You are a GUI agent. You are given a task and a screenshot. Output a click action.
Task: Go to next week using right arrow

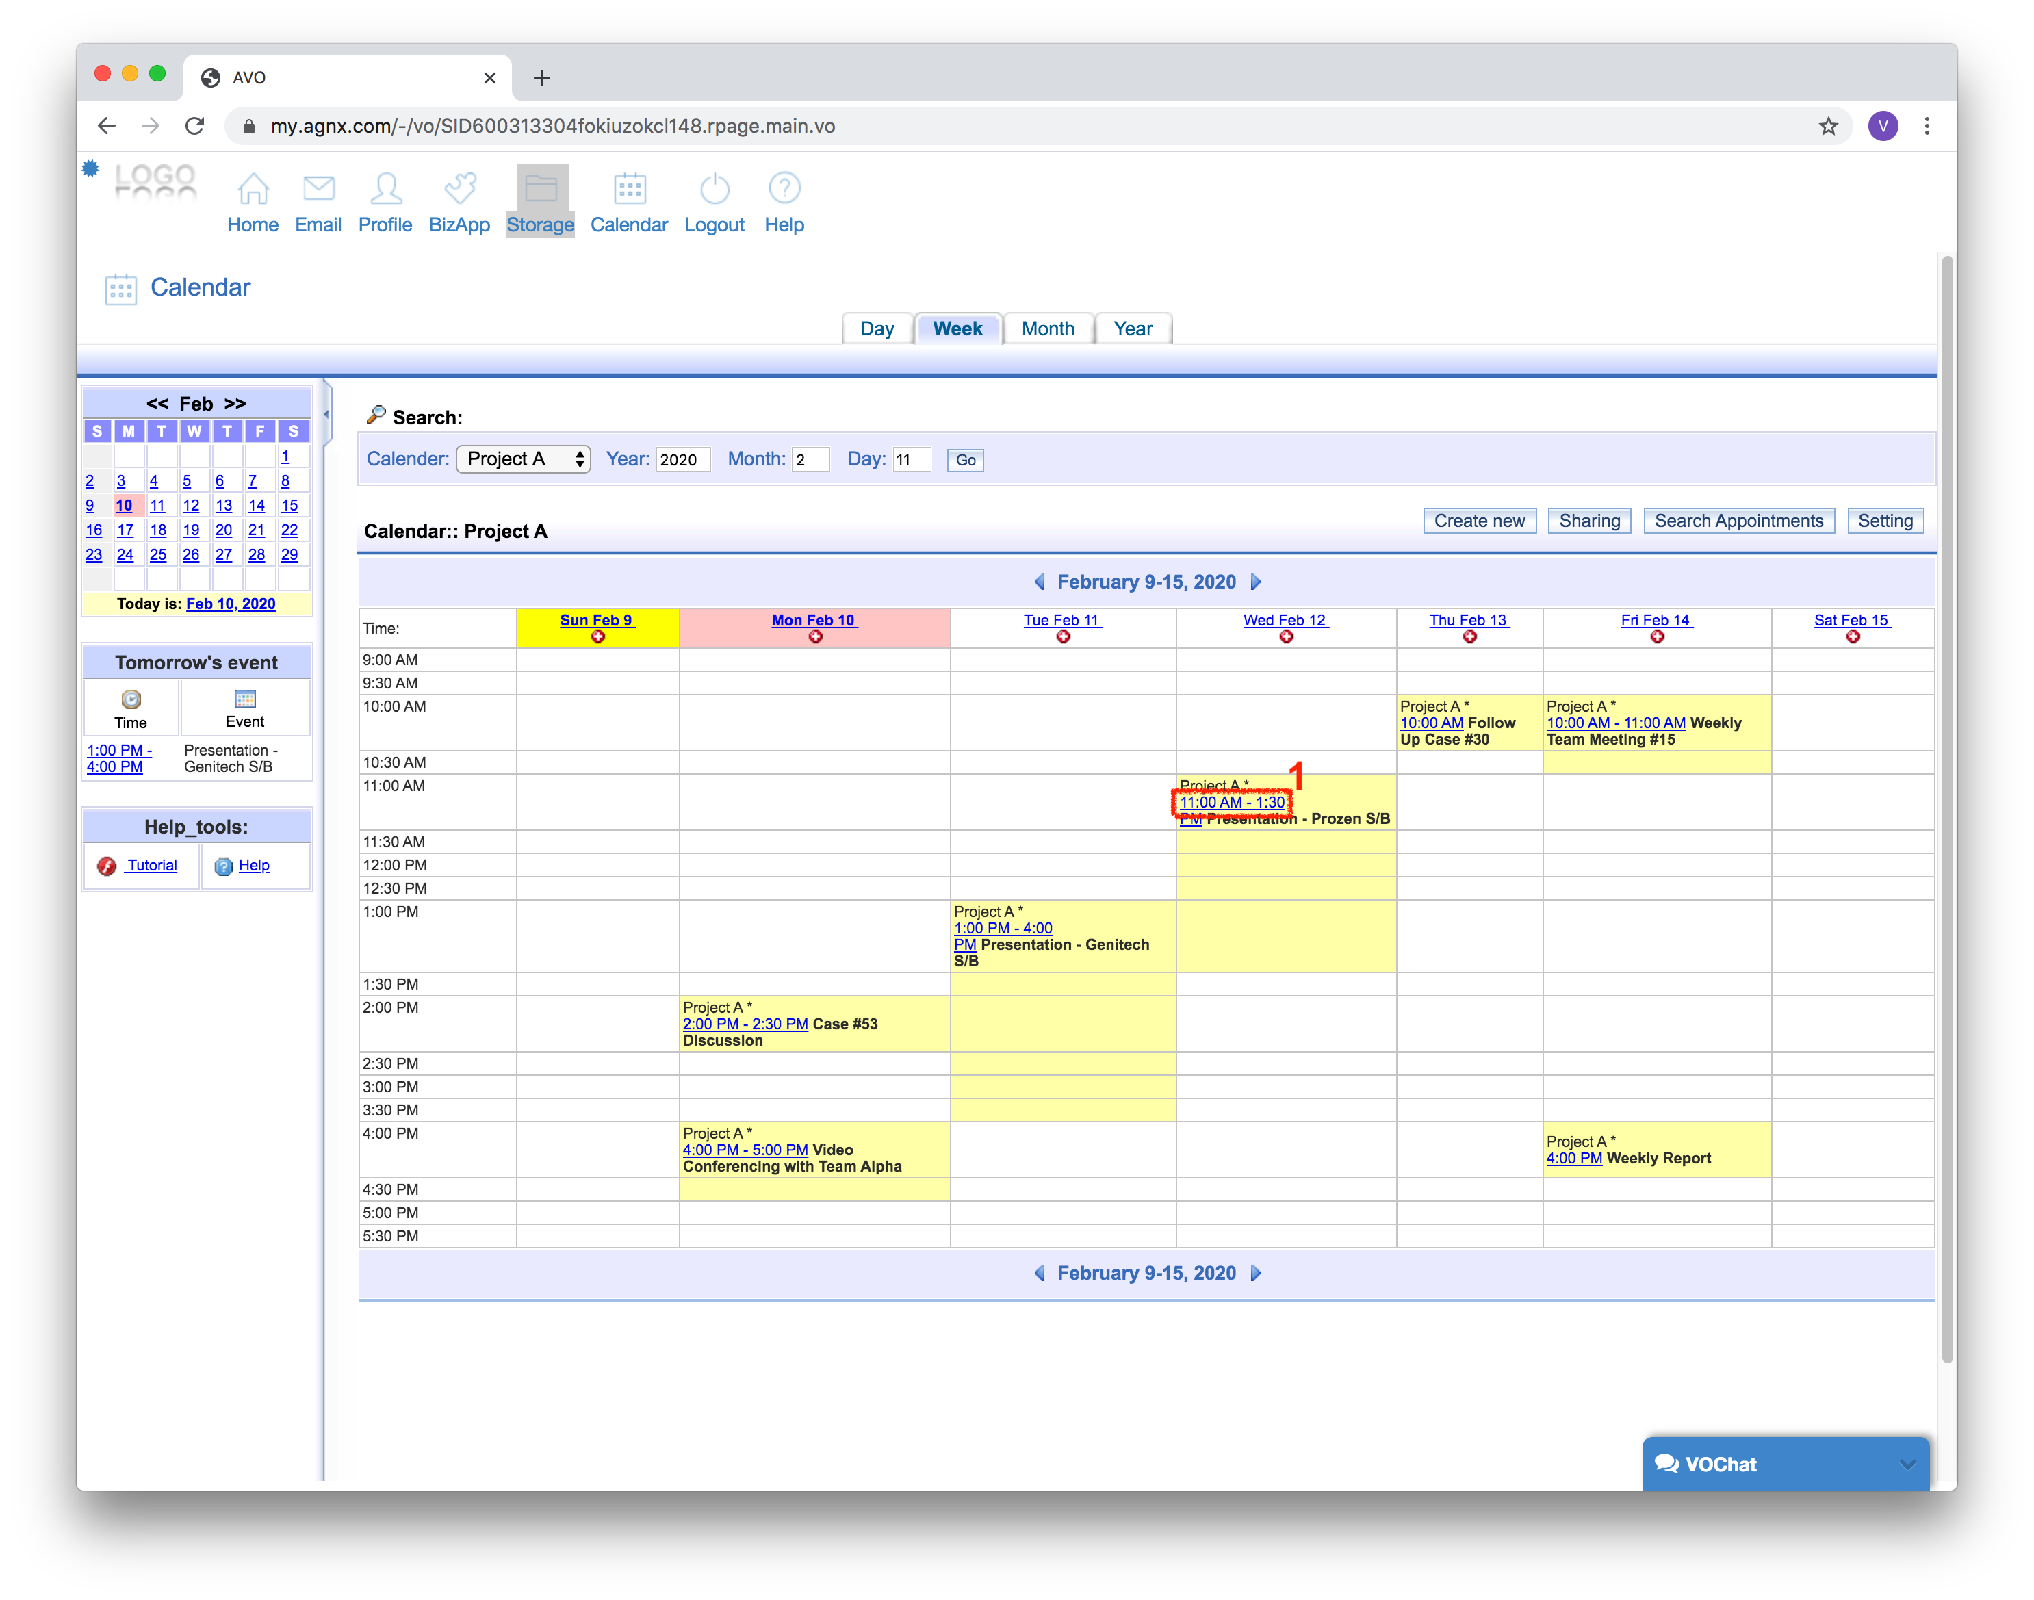1257,582
